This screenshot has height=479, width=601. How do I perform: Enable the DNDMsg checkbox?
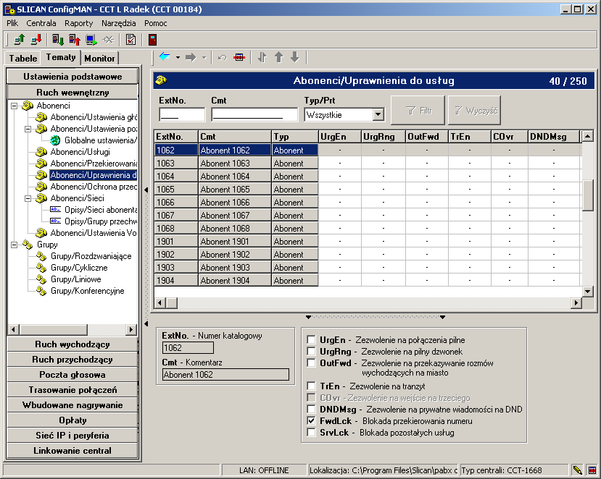(x=311, y=410)
